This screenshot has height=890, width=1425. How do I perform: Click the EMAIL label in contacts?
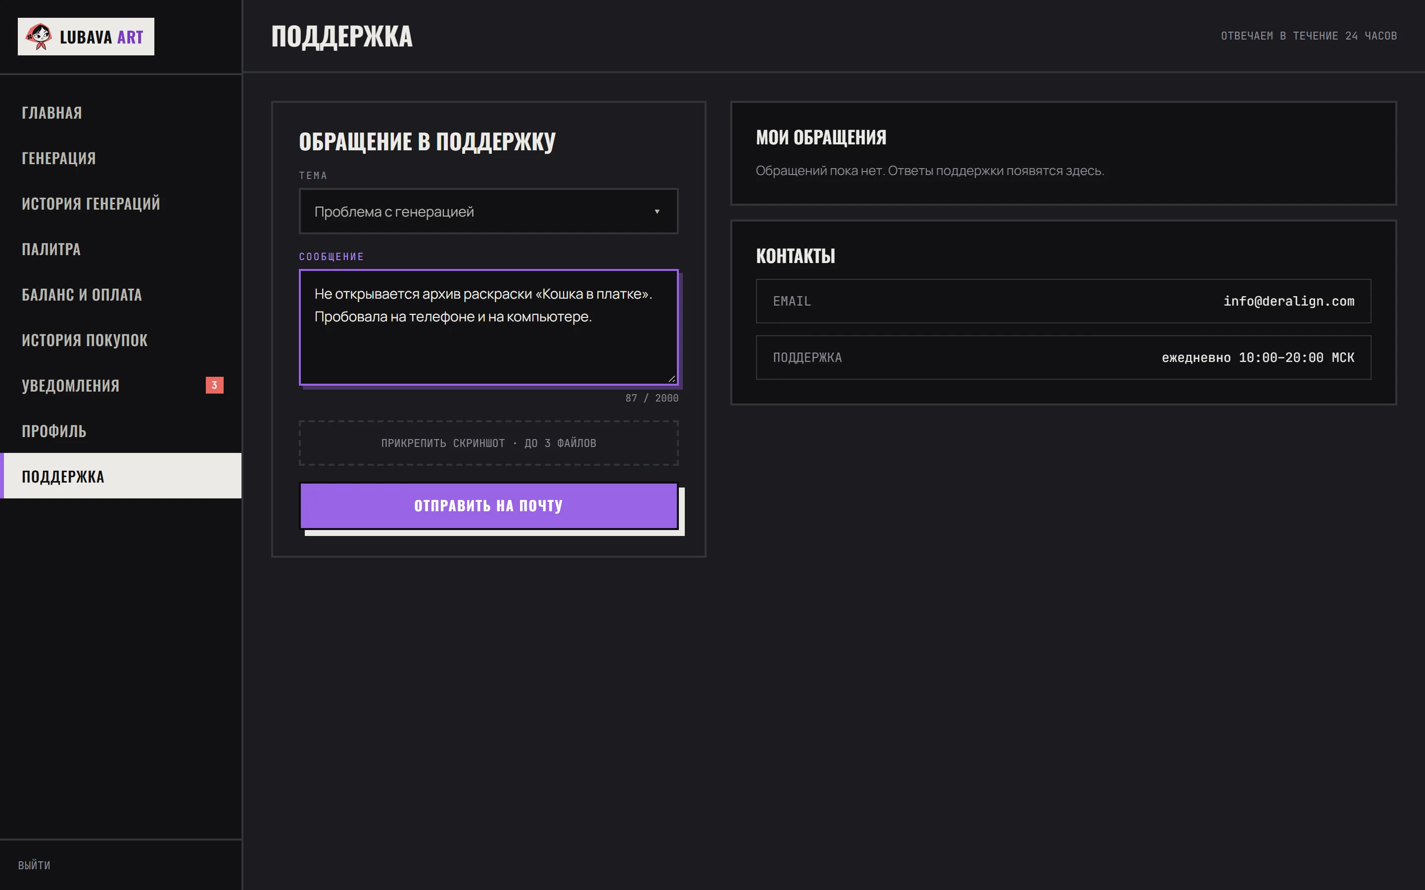pos(791,301)
